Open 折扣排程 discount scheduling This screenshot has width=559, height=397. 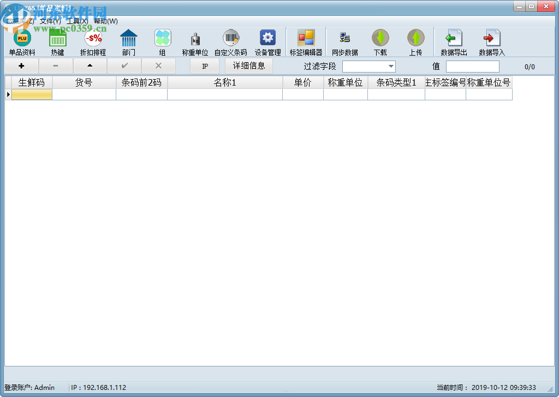point(92,41)
